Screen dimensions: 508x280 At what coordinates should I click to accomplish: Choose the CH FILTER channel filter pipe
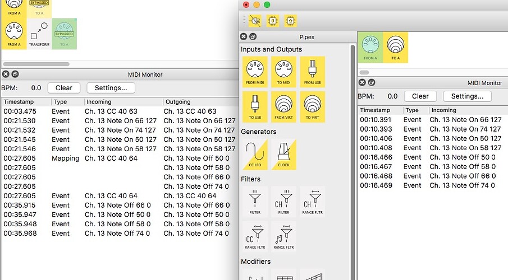tap(284, 202)
